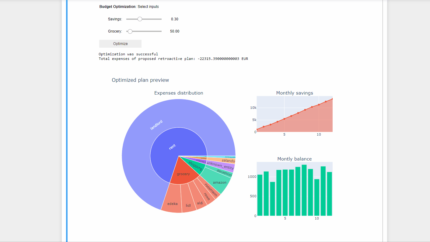The height and width of the screenshot is (242, 430).
Task: Expand the shopping category segment
Action: 195,166
